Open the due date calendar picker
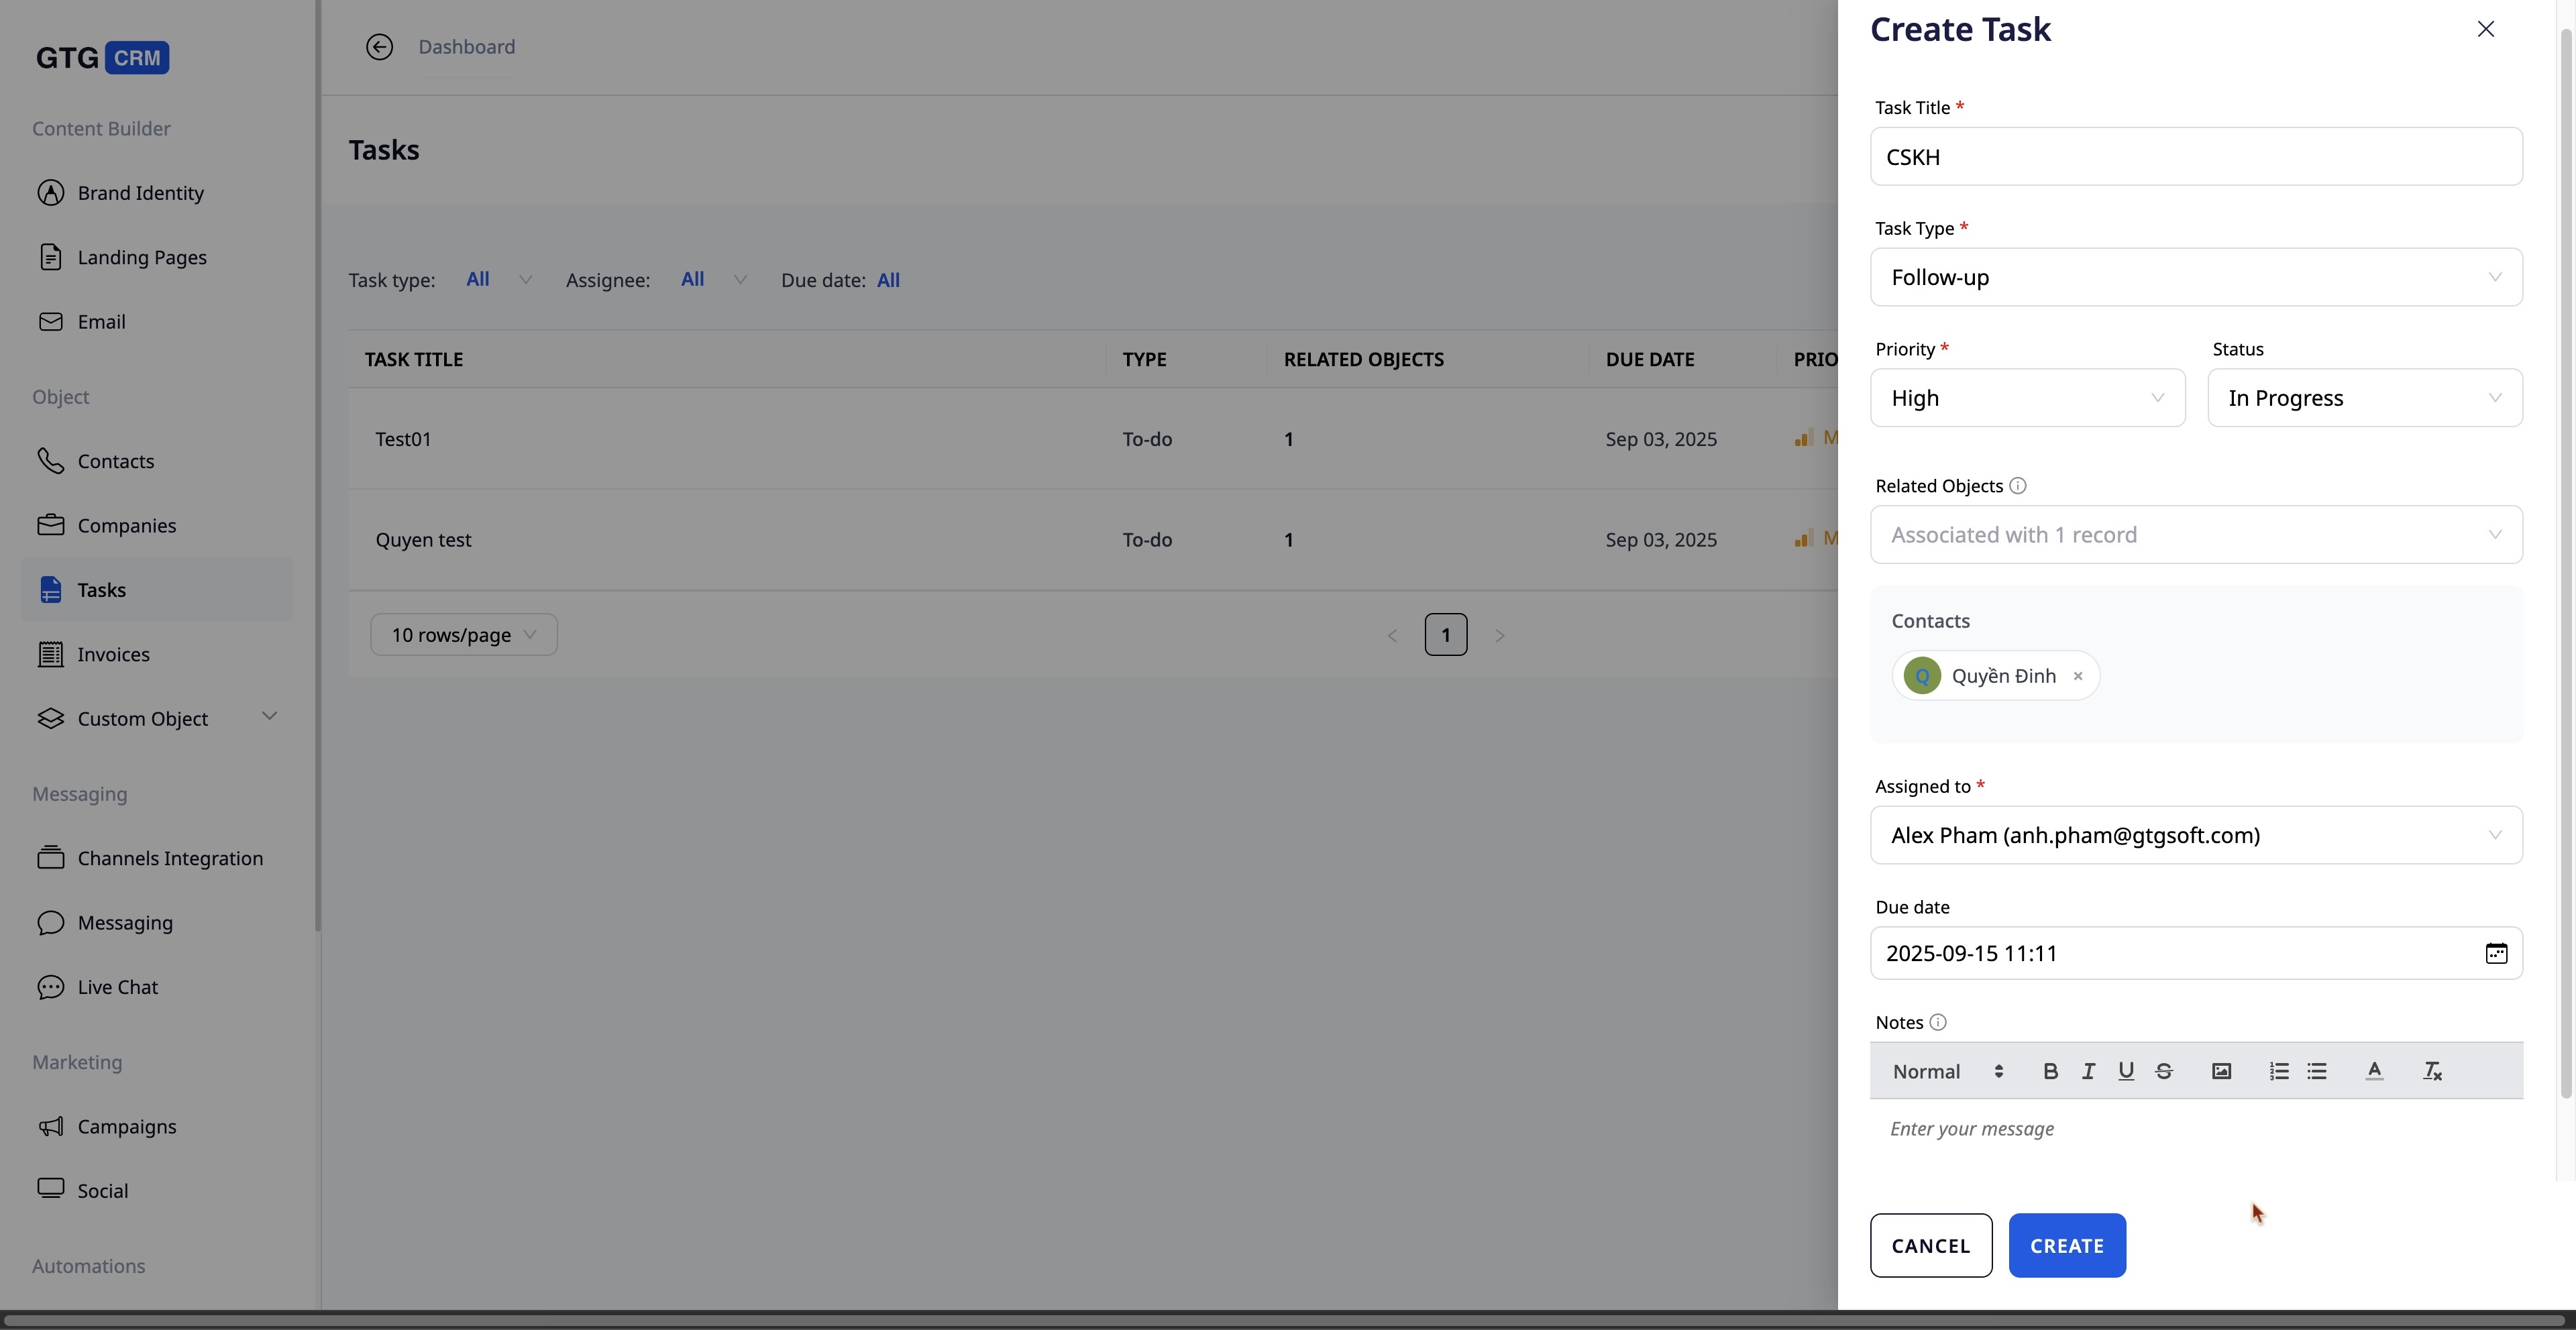The height and width of the screenshot is (1330, 2576). coord(2496,953)
